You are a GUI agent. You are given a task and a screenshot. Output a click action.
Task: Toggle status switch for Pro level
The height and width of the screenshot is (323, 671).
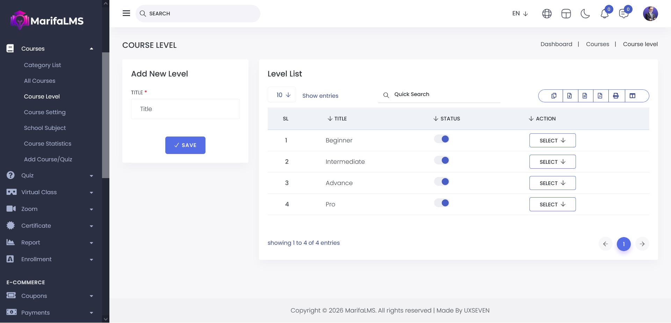coord(442,203)
